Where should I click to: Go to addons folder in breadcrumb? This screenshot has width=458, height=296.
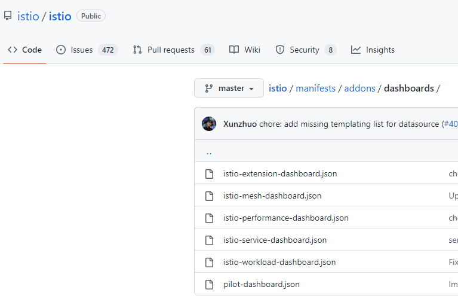(x=359, y=89)
